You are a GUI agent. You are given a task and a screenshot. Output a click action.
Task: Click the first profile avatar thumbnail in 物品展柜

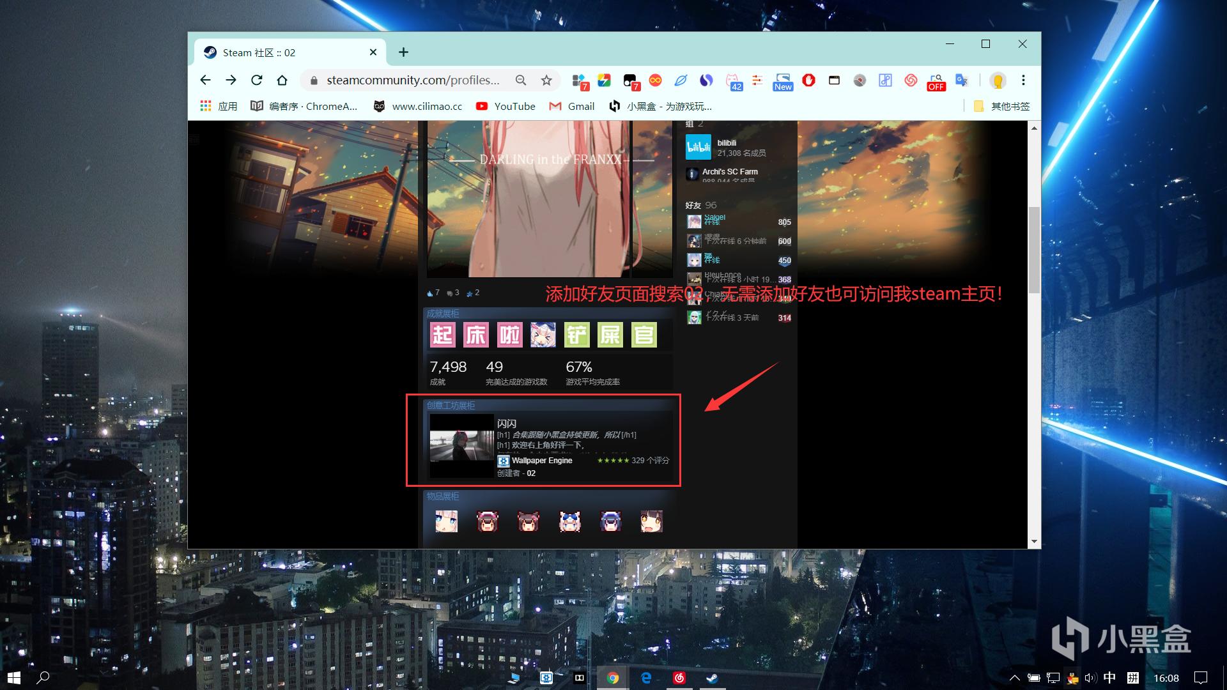point(447,521)
